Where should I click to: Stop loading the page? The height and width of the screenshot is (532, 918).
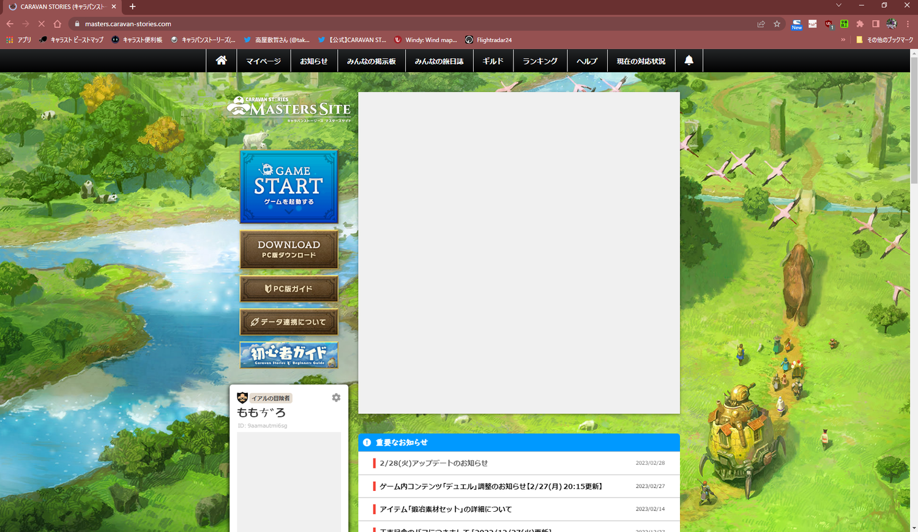pos(42,24)
